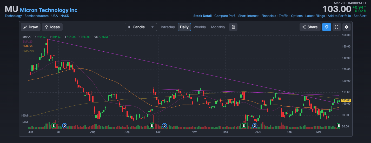
Task: Click the +0.94 price change value
Action: [360, 7]
